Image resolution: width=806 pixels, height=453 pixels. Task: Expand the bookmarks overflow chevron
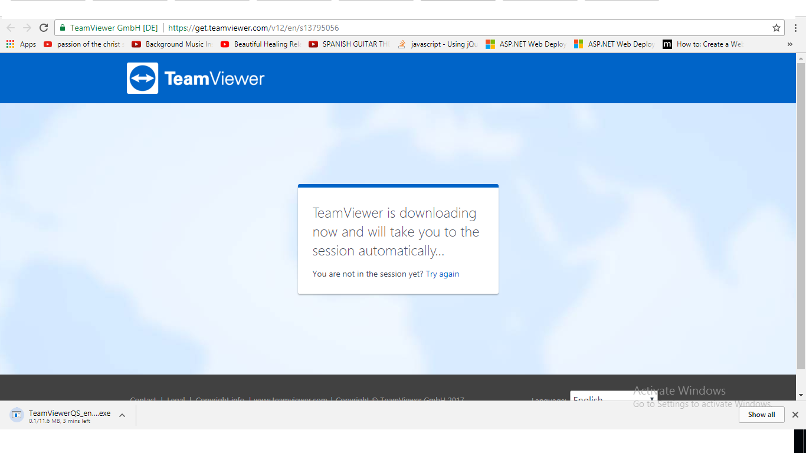(x=790, y=44)
